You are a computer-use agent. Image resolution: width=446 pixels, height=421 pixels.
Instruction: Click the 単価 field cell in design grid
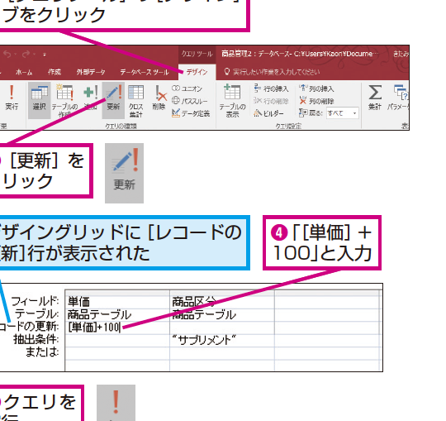click(117, 302)
